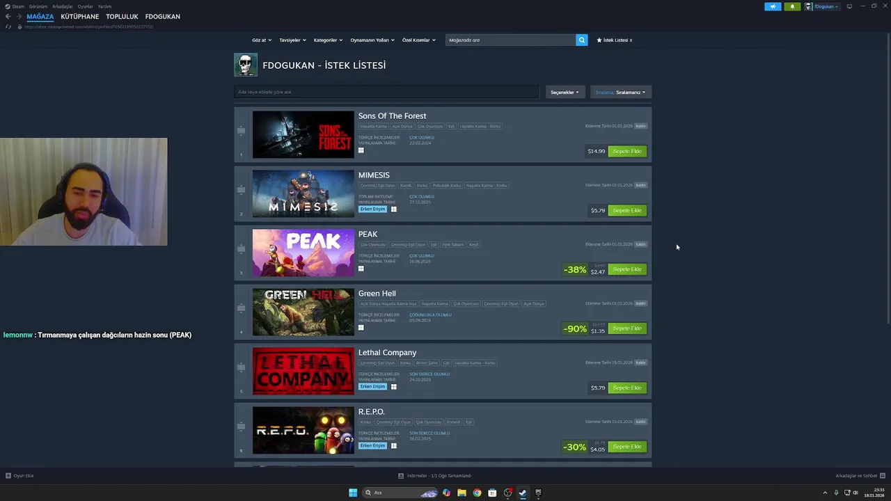Add Lethal Company to cart with Sepete Ekle

click(627, 388)
